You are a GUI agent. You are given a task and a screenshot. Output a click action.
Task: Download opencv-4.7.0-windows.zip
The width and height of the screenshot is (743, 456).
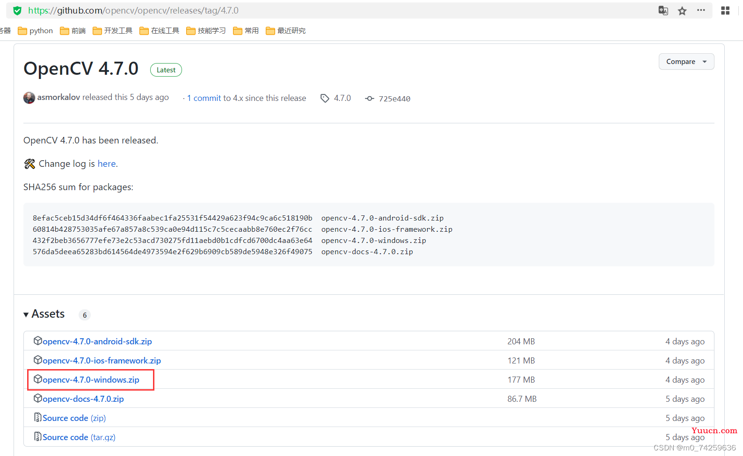pyautogui.click(x=91, y=380)
